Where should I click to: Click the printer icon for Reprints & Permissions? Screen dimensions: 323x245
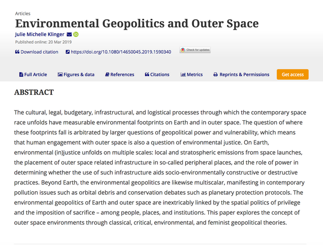[x=215, y=75]
